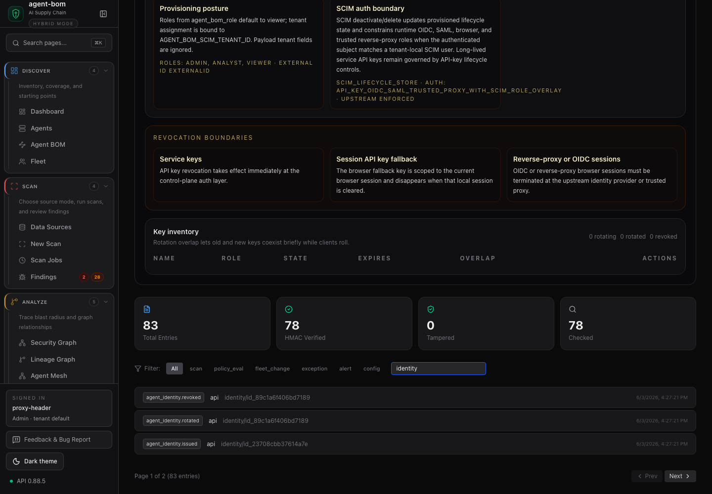Toggle the Dark theme button
Viewport: 712px width, 494px height.
(x=35, y=461)
